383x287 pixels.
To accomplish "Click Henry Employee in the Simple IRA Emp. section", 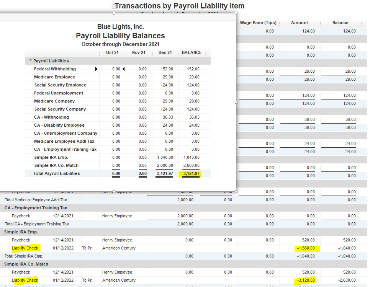I will [117, 240].
